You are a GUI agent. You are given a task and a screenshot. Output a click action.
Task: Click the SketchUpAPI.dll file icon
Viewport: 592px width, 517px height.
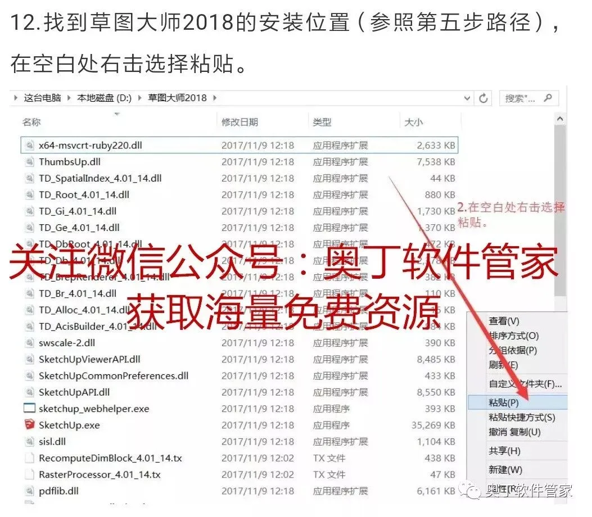tap(29, 392)
